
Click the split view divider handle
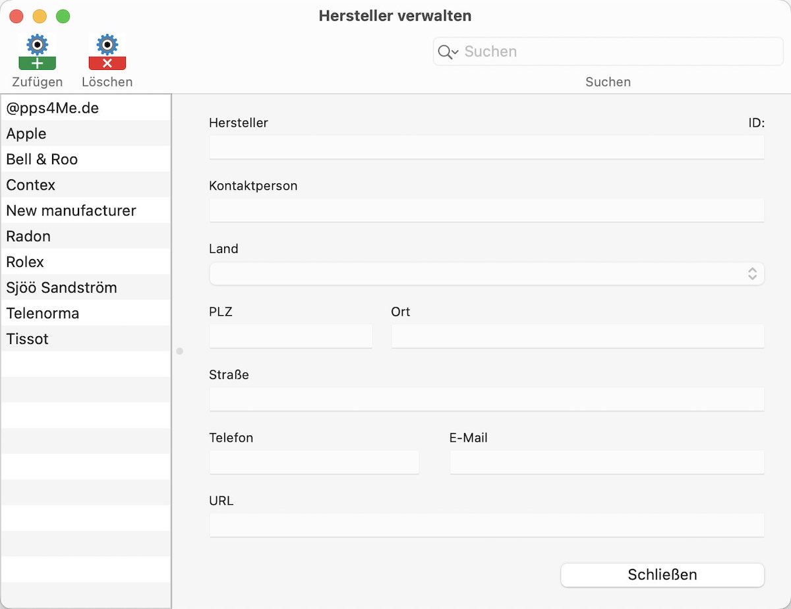pos(179,351)
